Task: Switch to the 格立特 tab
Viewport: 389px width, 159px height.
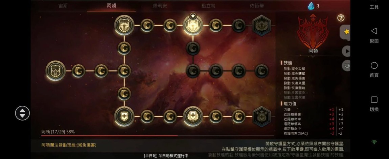Action: (x=208, y=6)
